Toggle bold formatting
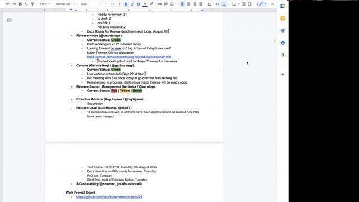 pos(126,4)
